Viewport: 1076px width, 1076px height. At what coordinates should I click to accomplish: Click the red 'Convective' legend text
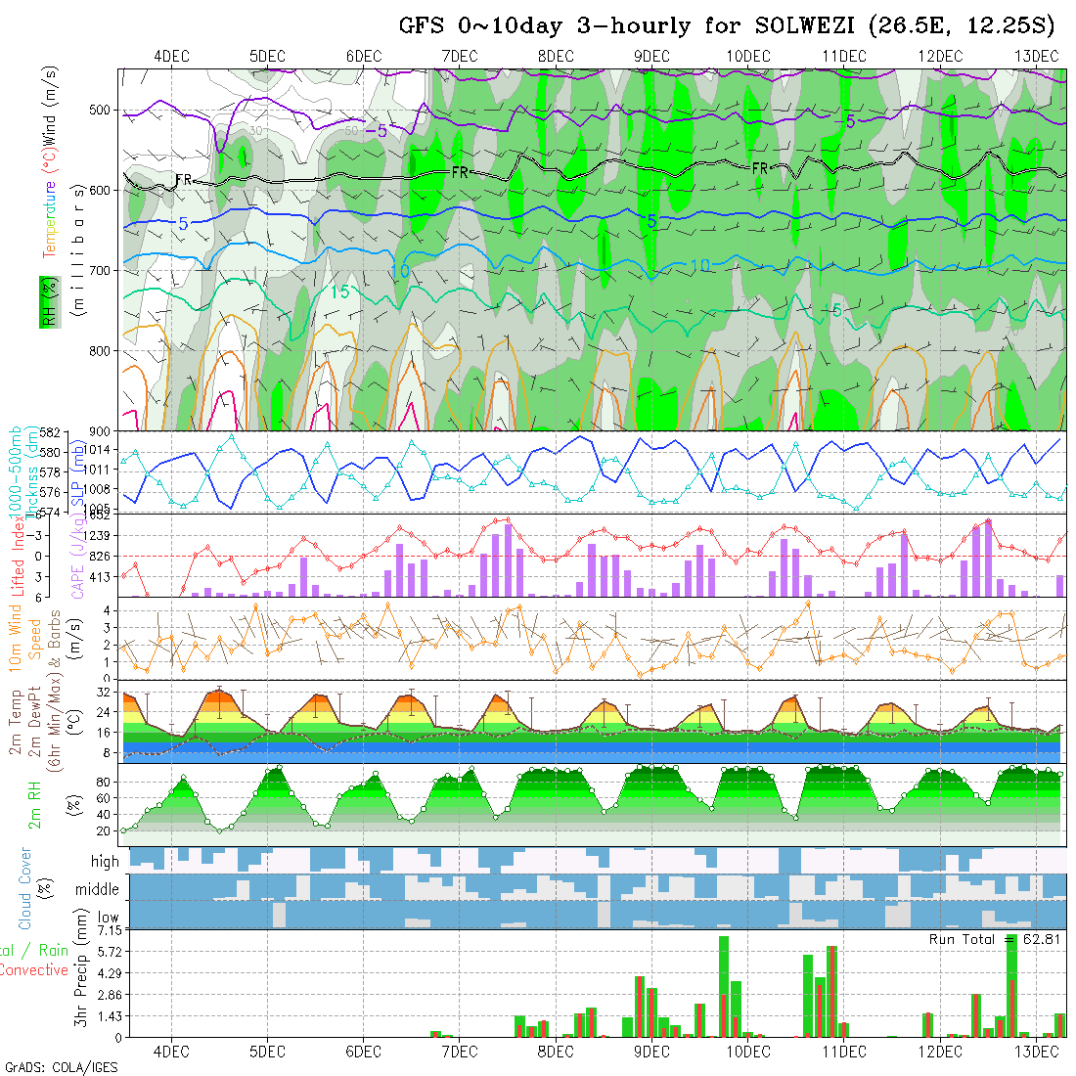33,969
